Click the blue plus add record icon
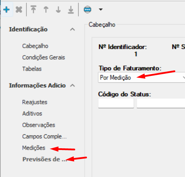Image resolution: width=185 pixels, height=177 pixels. point(7,10)
